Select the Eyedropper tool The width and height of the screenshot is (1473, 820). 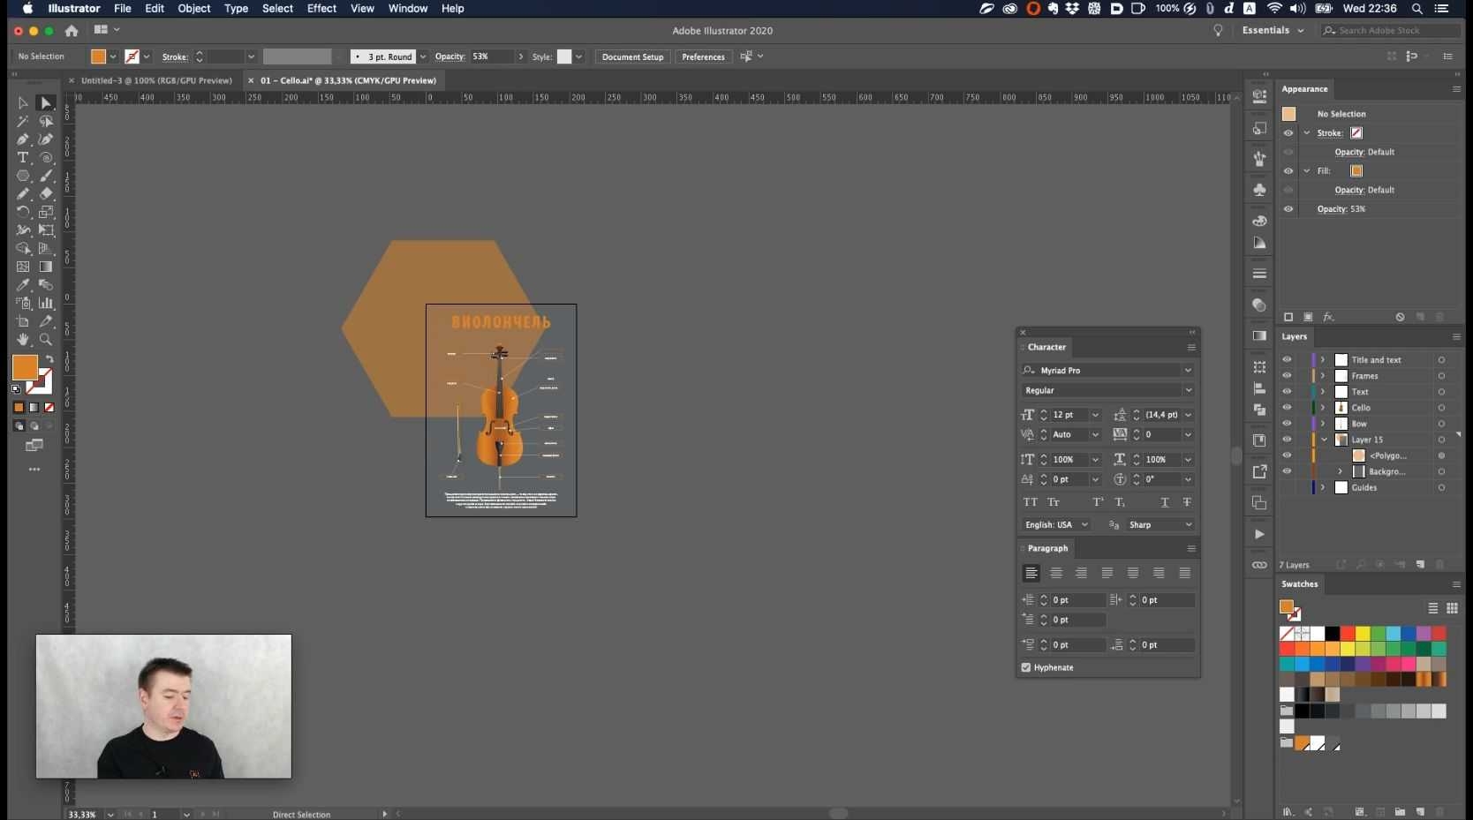click(23, 285)
